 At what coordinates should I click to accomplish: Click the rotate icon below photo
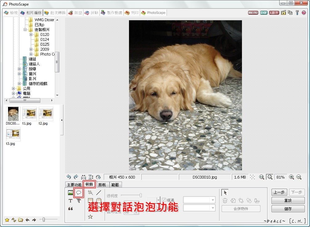(x=98, y=177)
